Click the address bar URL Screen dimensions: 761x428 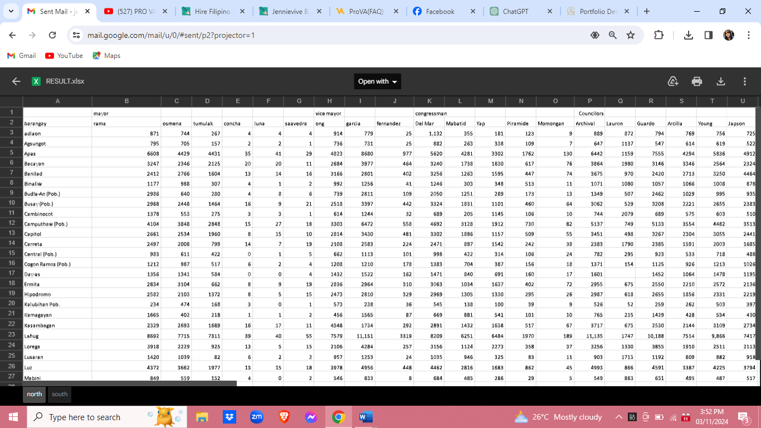(x=171, y=35)
